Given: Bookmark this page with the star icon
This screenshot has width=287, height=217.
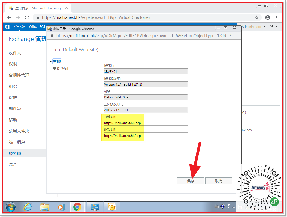Looking at the screenshot, I should coord(257,17).
